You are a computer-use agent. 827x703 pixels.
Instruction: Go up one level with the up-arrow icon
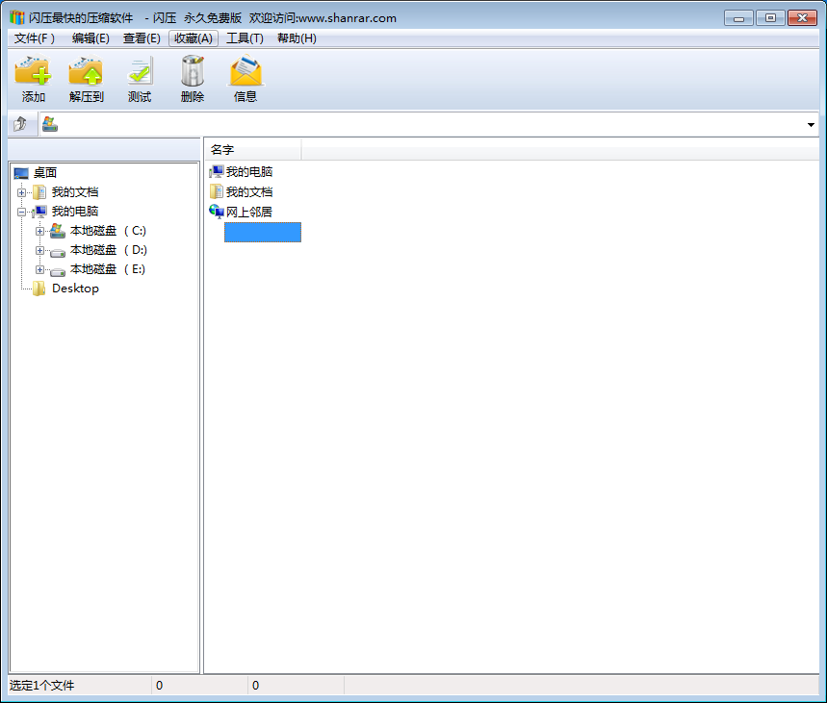[x=21, y=124]
